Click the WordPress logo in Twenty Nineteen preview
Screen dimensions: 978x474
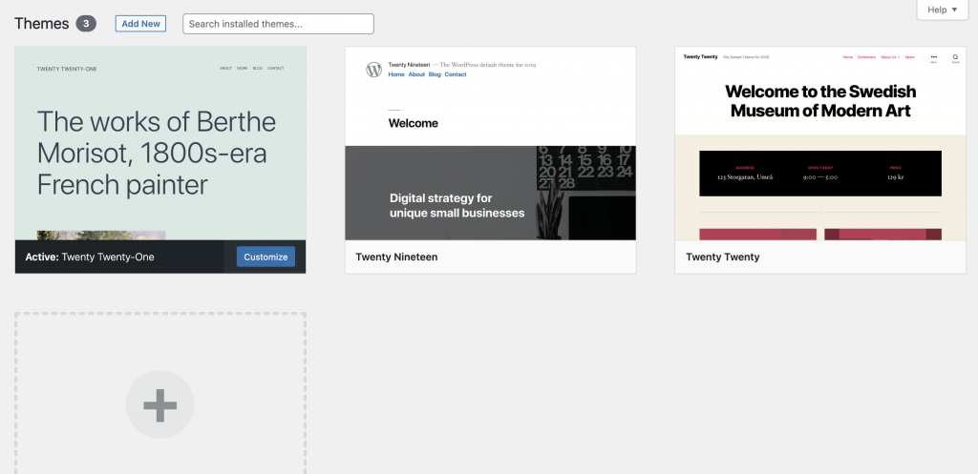click(x=373, y=70)
